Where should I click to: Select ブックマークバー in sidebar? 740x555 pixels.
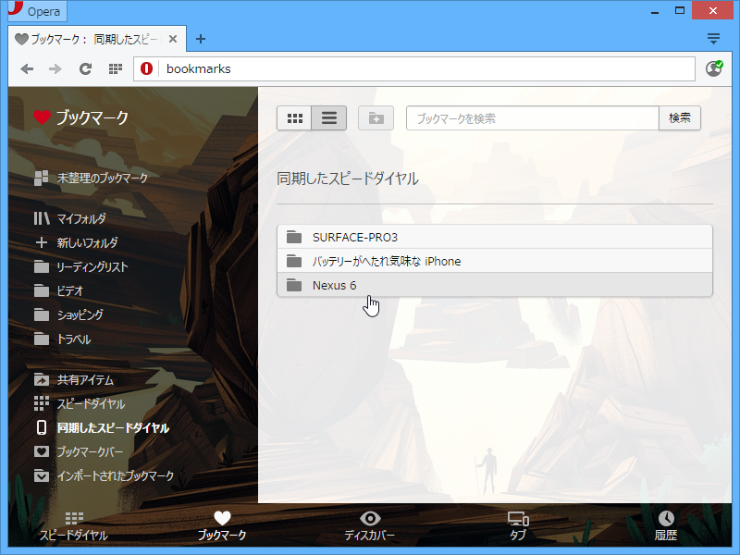79,451
